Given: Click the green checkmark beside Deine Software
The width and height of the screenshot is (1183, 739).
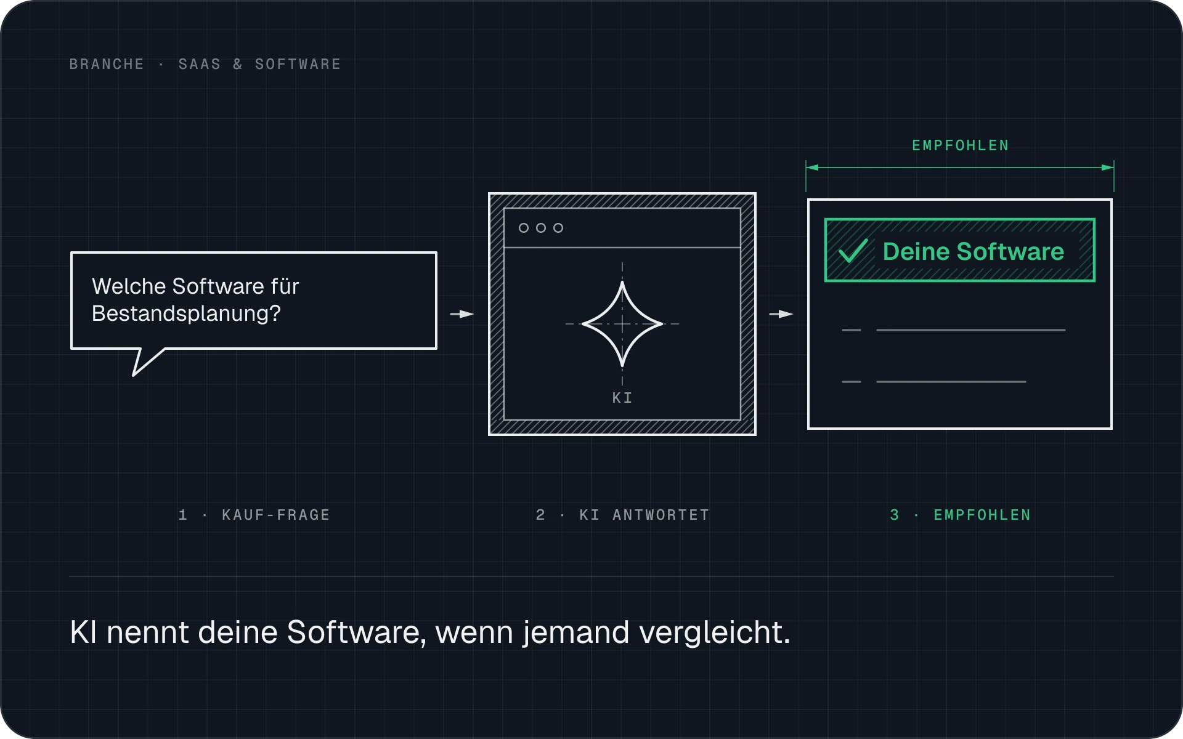Looking at the screenshot, I should tap(853, 251).
